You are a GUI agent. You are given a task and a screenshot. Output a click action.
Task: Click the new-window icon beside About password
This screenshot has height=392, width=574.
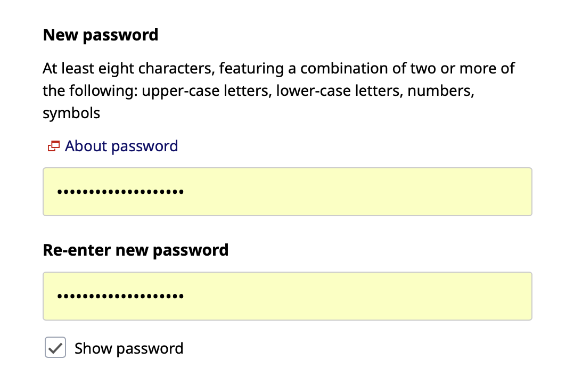point(53,146)
